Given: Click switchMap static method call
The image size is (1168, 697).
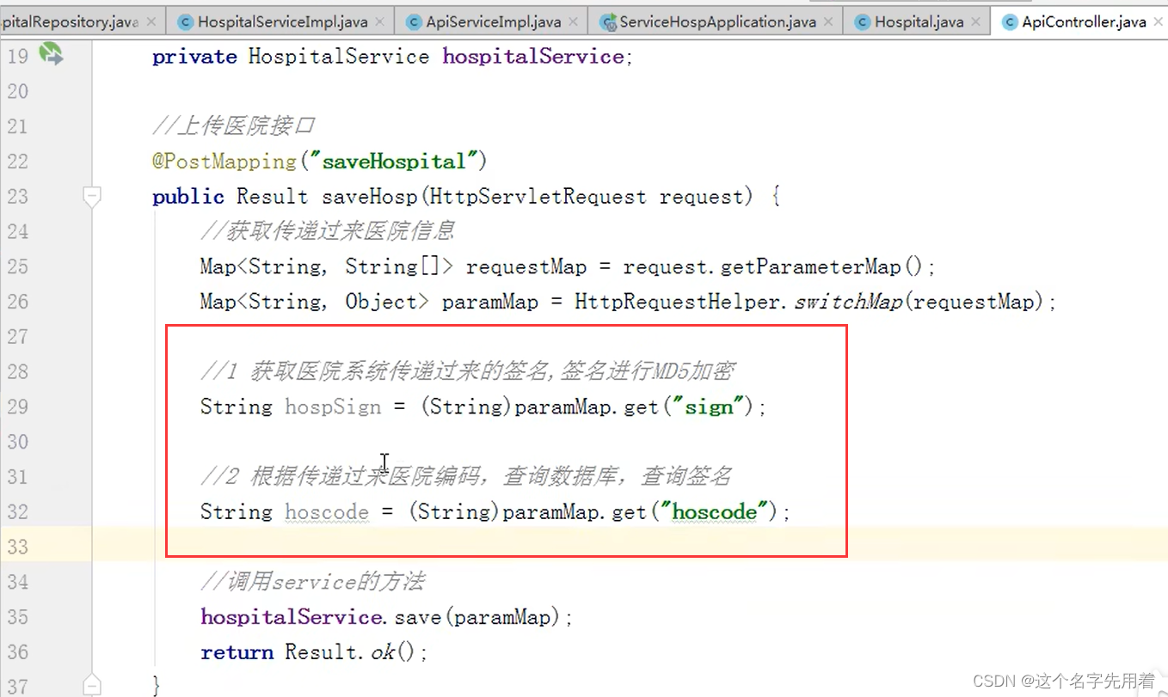Looking at the screenshot, I should (847, 302).
